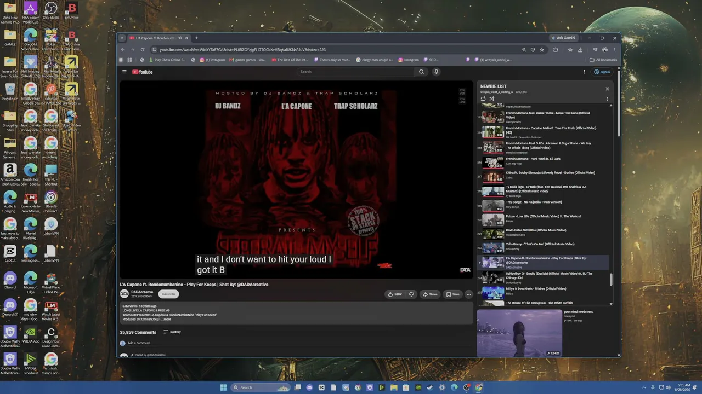Open YouTube settings three-dot menu beside Sign in

(x=584, y=72)
